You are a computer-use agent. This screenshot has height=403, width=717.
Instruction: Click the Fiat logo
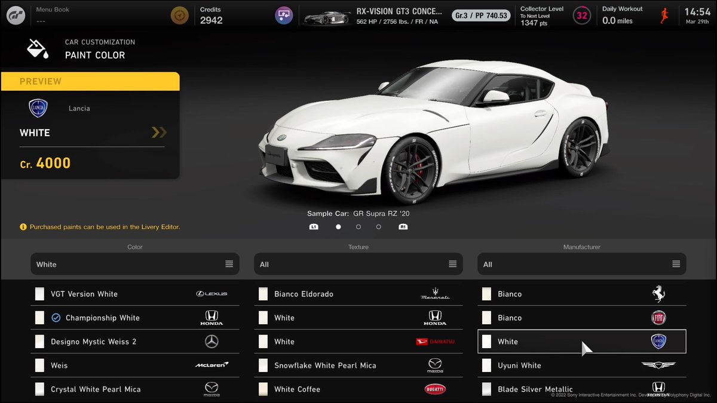(658, 318)
